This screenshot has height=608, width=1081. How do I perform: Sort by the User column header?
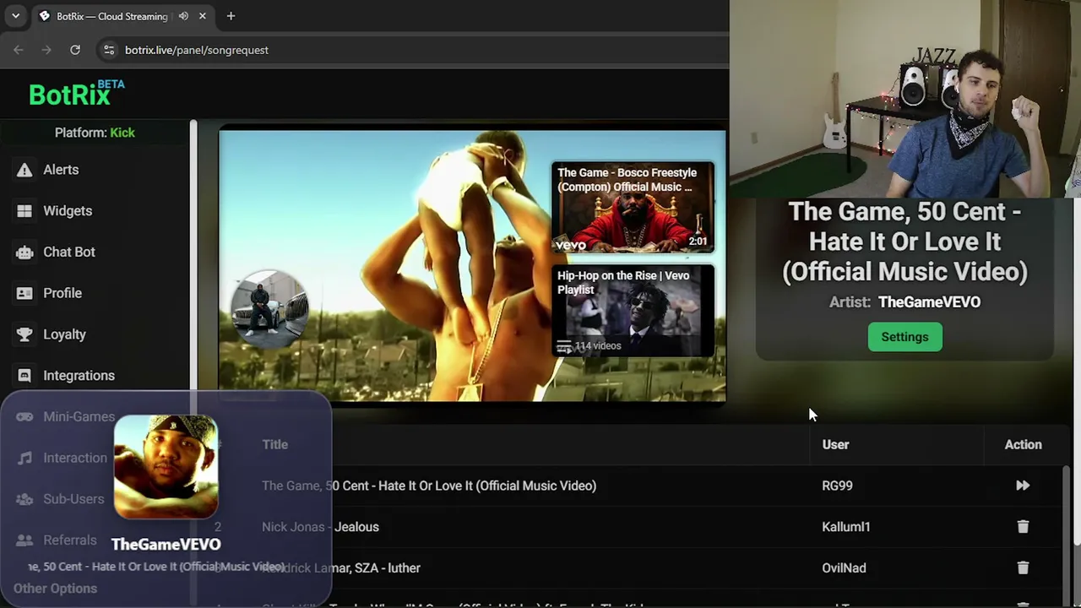click(x=835, y=444)
